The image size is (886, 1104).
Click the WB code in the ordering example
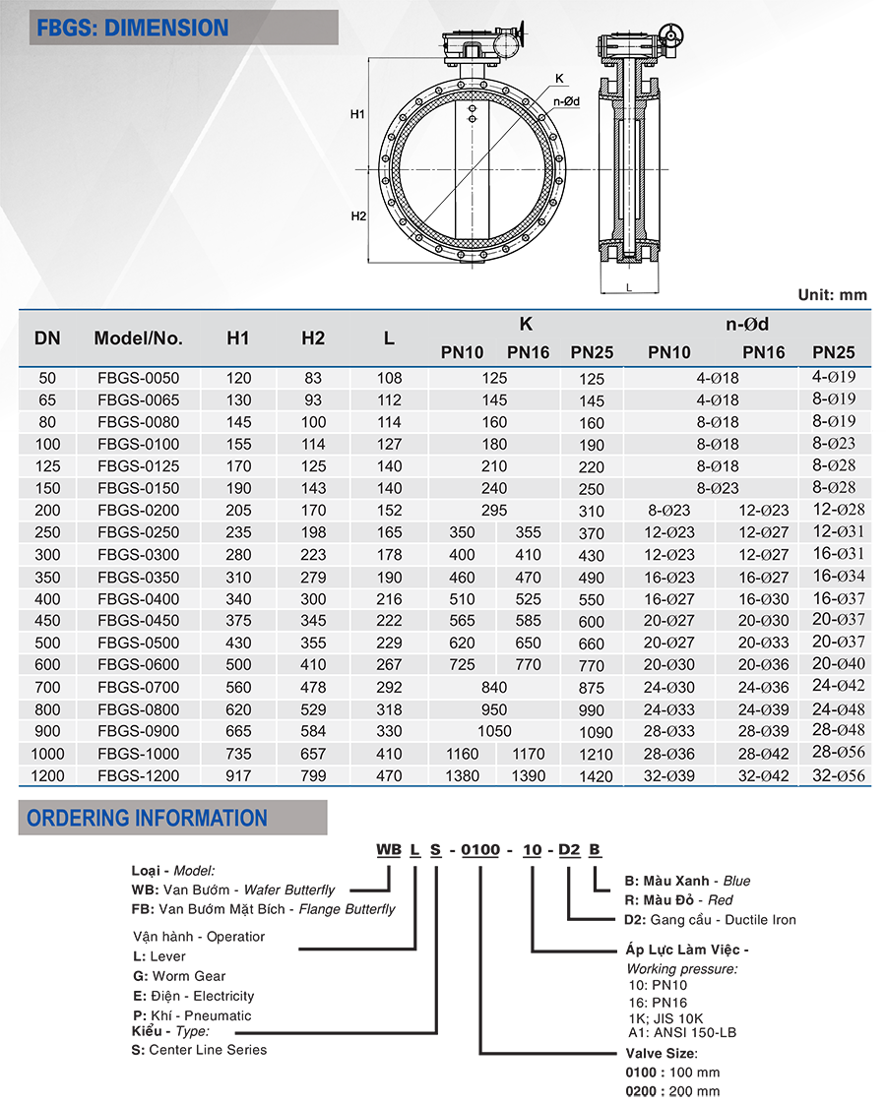(389, 849)
